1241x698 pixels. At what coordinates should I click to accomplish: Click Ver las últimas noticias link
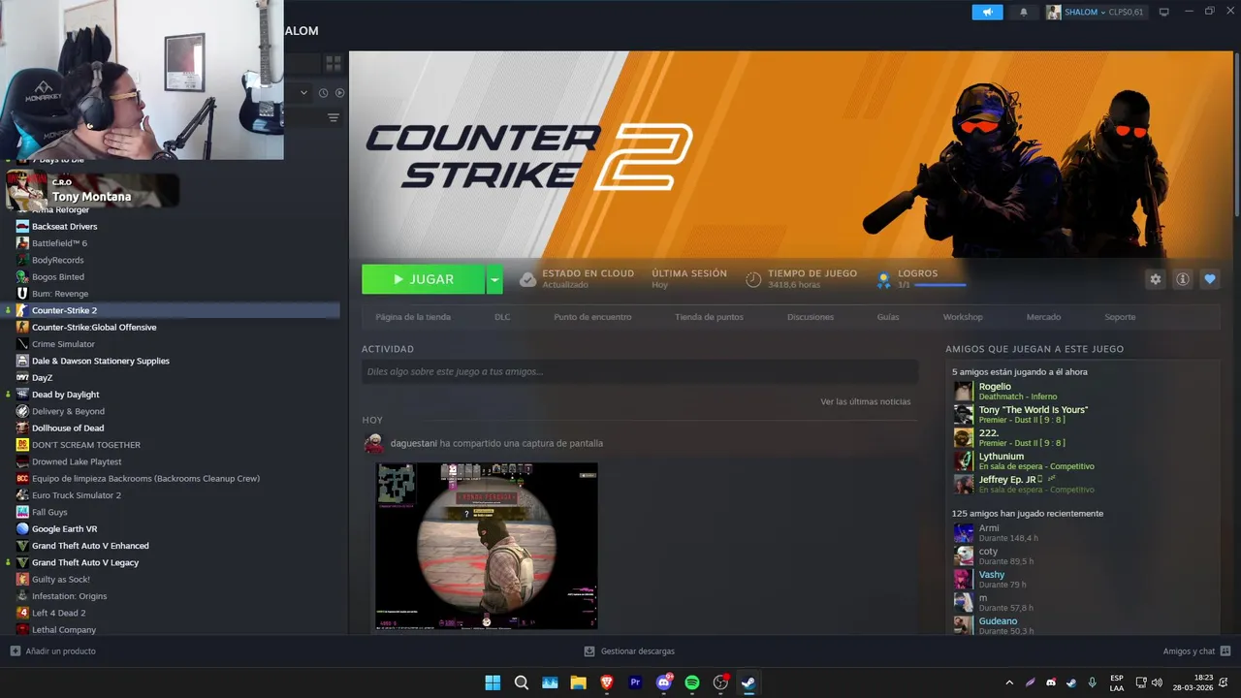coord(865,401)
